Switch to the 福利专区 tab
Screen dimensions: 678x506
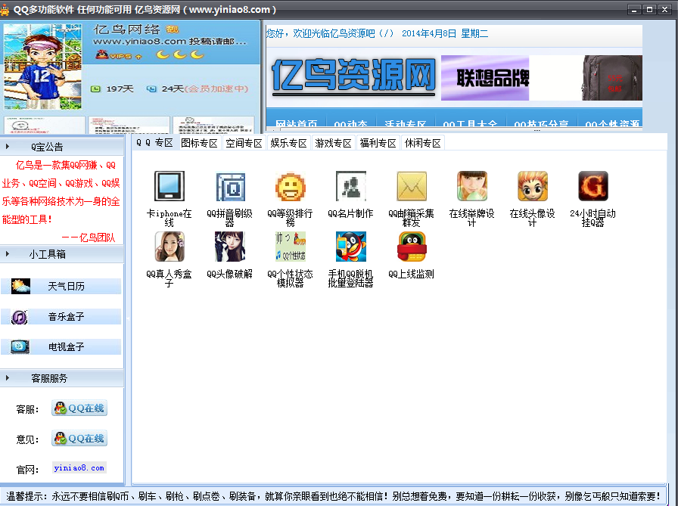[x=378, y=143]
